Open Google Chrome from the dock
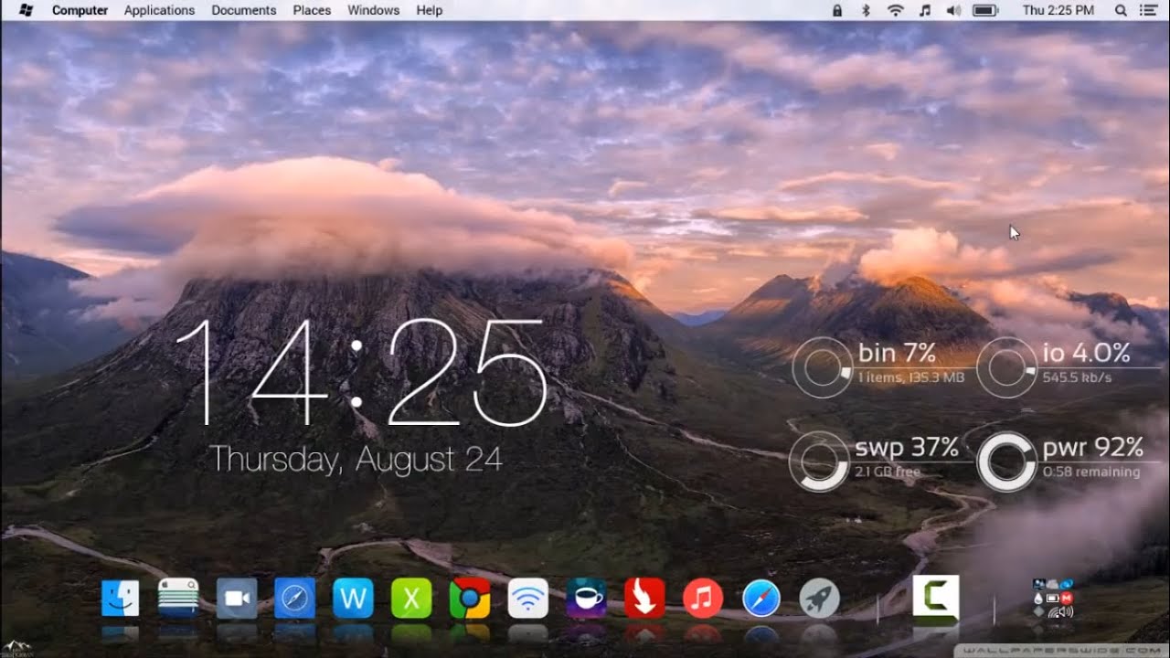 470,599
